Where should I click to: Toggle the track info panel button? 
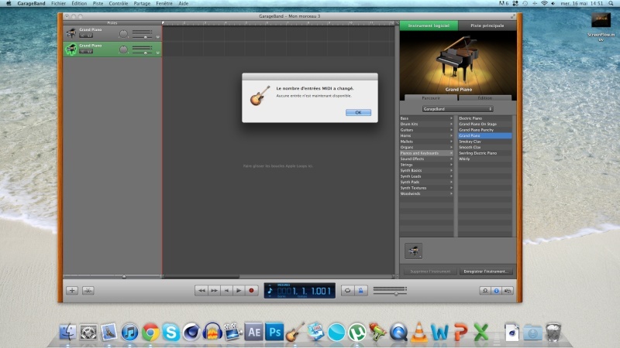[x=496, y=290]
